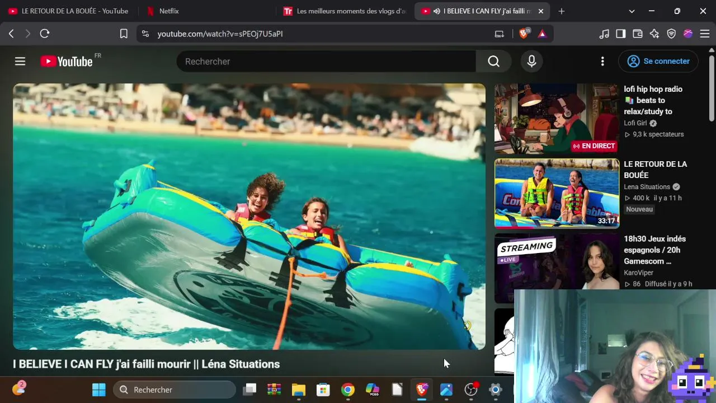The image size is (716, 403).
Task: Open the Brave main hamburger menu
Action: click(704, 34)
